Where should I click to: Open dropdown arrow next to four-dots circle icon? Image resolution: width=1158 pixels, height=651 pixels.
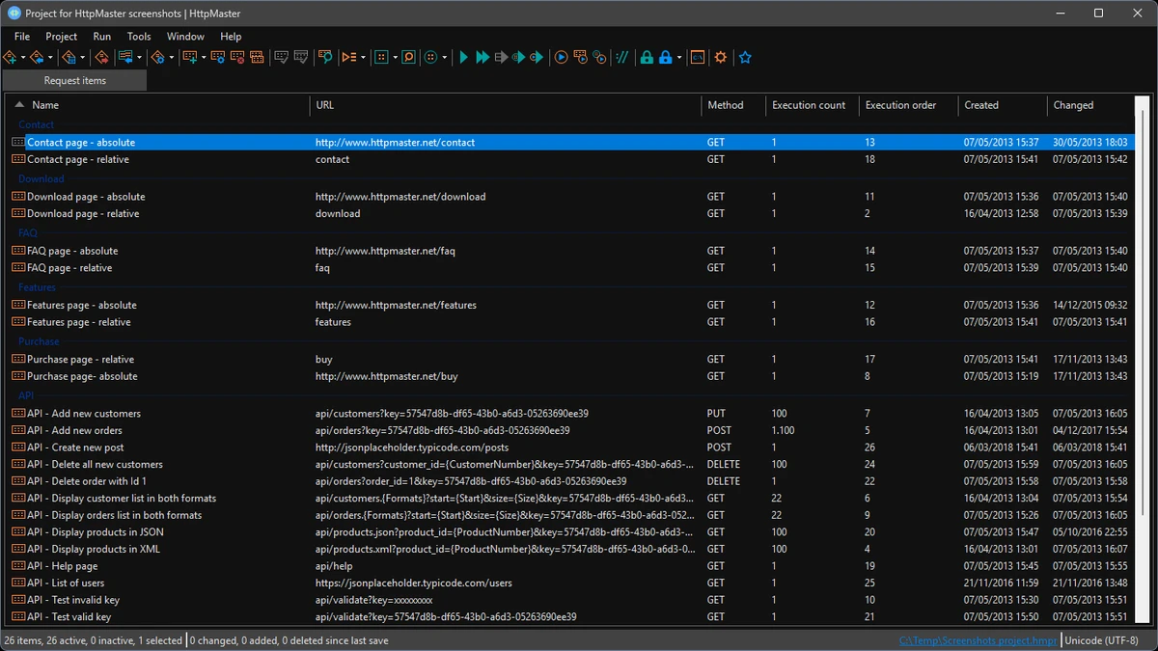click(445, 58)
